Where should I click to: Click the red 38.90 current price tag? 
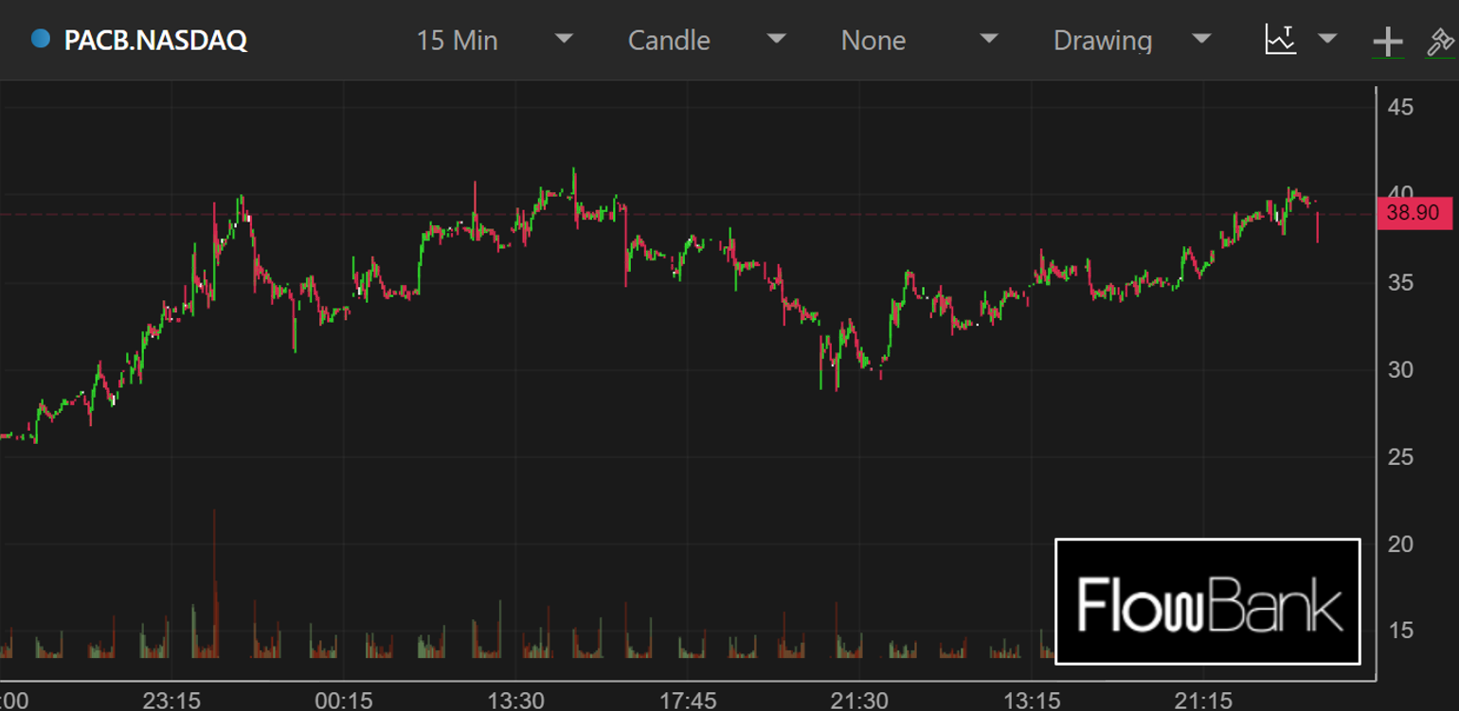1413,213
